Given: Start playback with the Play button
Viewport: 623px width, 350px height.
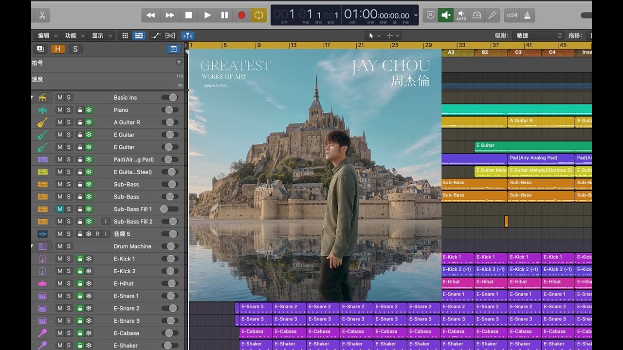Looking at the screenshot, I should pyautogui.click(x=207, y=15).
